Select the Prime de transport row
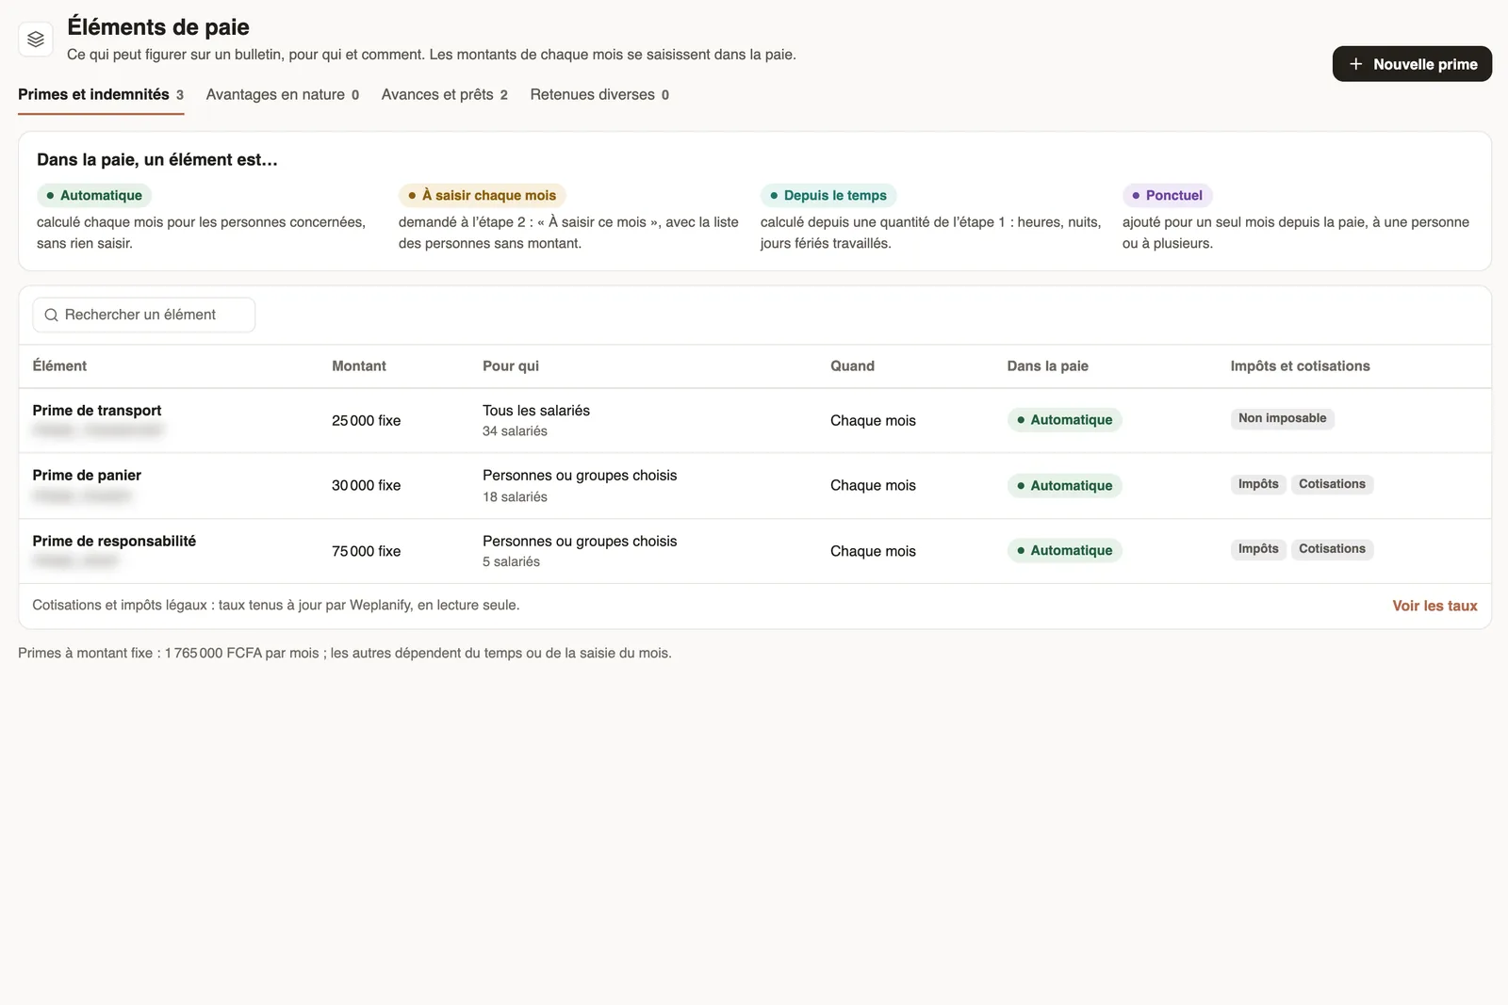This screenshot has width=1508, height=1005. (755, 420)
